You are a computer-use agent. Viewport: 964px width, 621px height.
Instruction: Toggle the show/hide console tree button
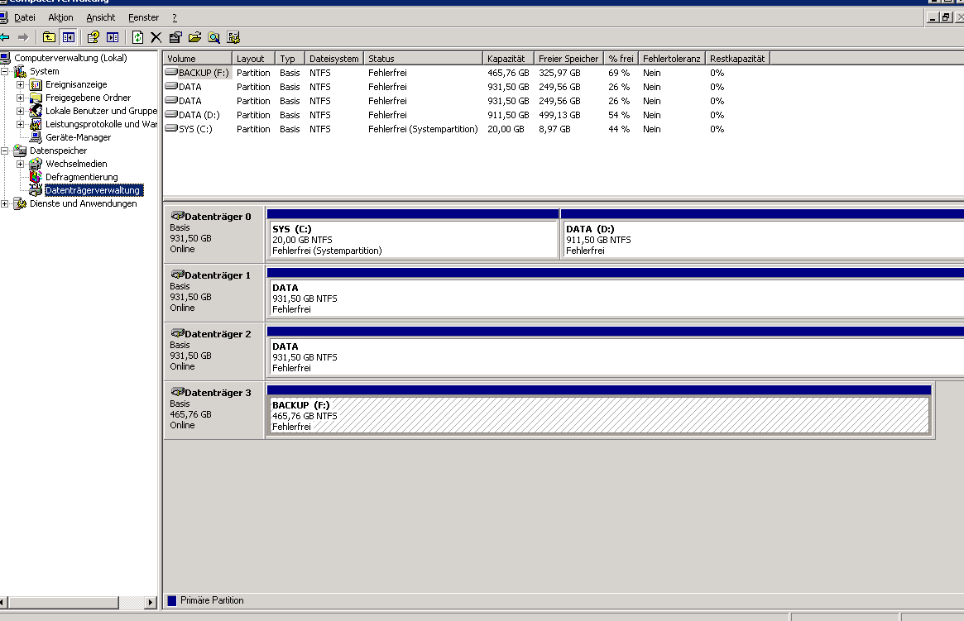[x=68, y=37]
